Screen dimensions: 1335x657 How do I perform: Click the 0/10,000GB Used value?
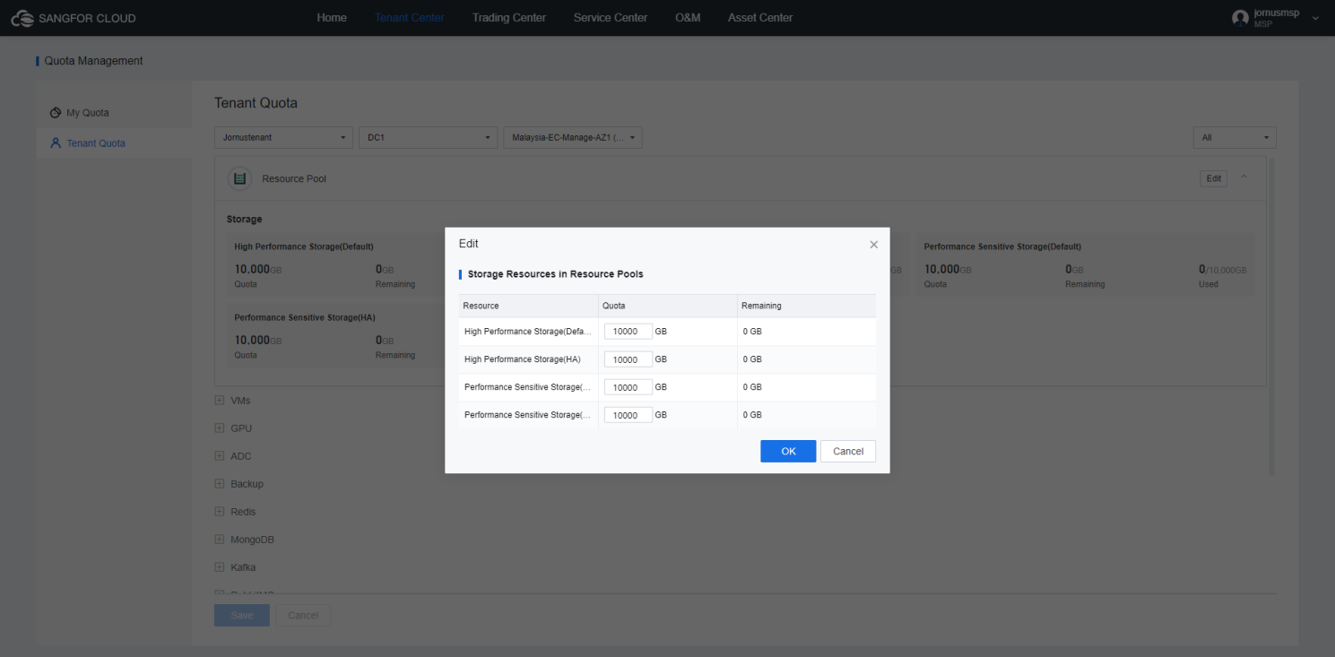1222,270
